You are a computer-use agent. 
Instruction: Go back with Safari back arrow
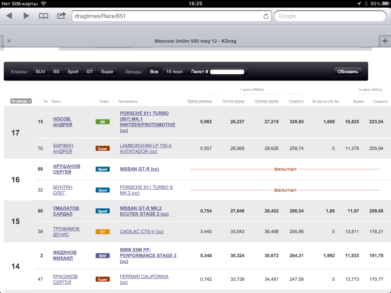click(x=9, y=16)
